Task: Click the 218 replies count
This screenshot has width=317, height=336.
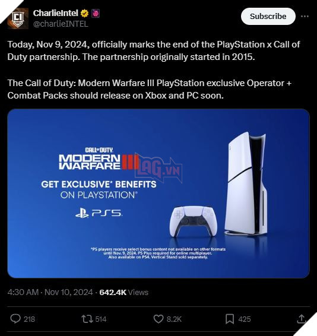Action: pos(29,319)
